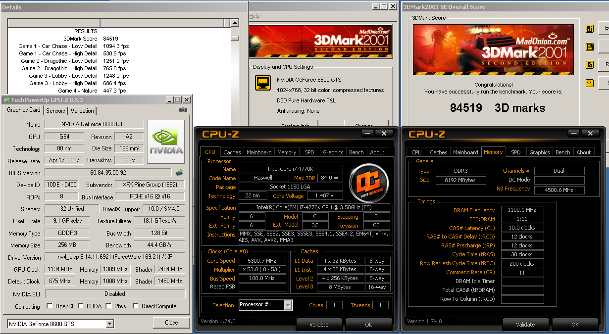Click the DRAM Frequency value 1100.1 MHz
The image size is (609, 334).
pos(522,210)
